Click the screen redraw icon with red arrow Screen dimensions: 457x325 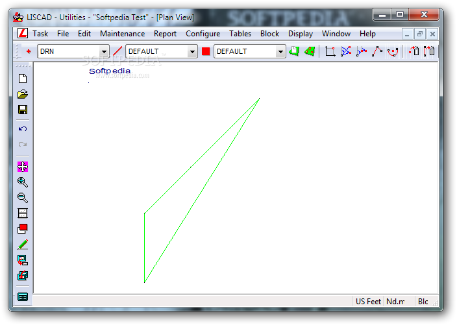[23, 260]
